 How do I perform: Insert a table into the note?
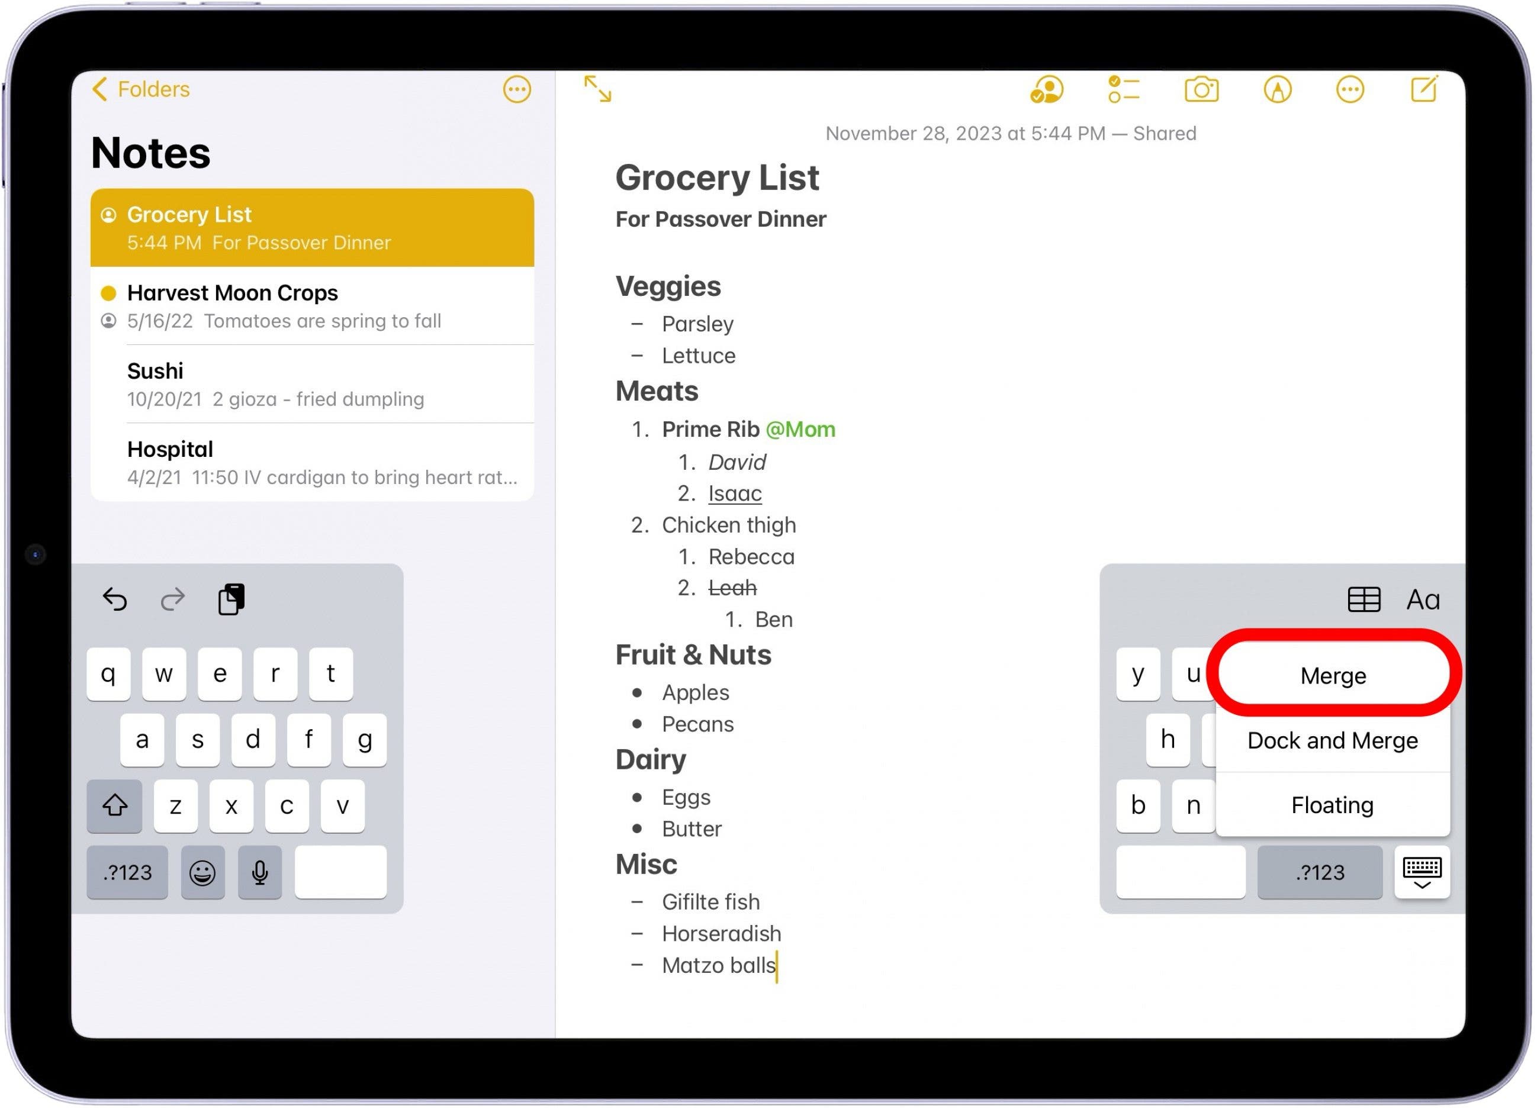1364,599
